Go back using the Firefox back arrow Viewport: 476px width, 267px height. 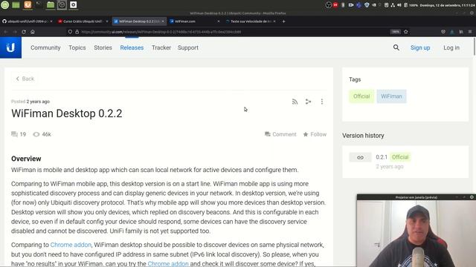[x=6, y=32]
